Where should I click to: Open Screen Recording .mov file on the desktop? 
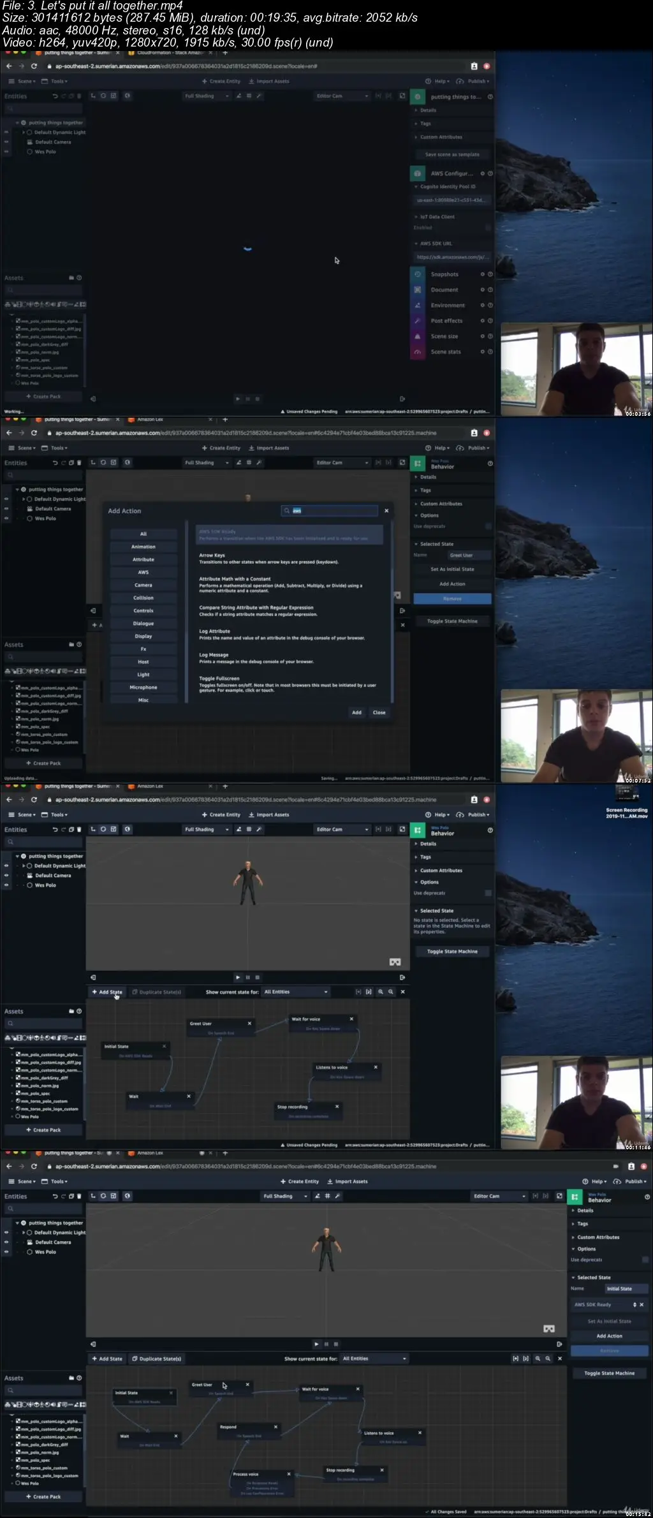[626, 802]
